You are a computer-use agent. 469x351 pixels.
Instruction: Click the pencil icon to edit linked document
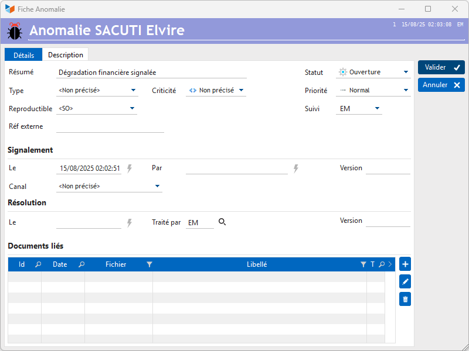click(x=405, y=282)
